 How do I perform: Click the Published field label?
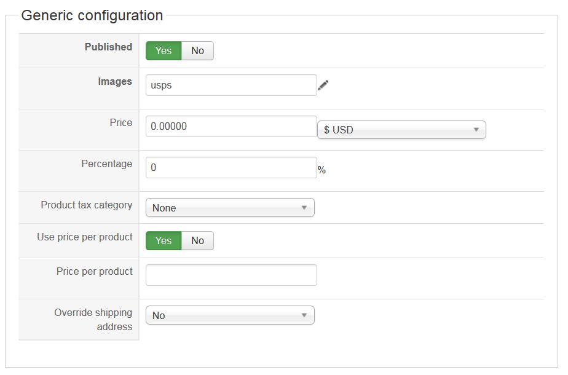click(x=108, y=47)
